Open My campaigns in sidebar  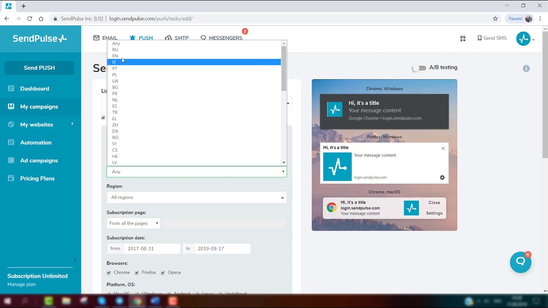[x=39, y=107]
